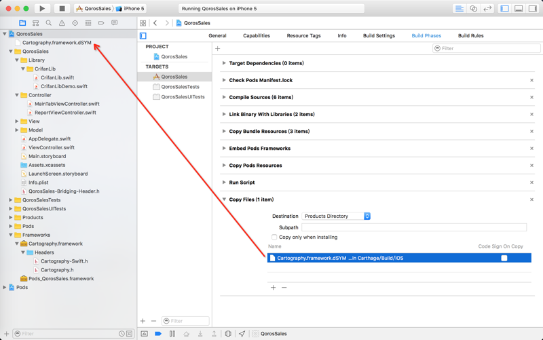
Task: Open the Symbol navigator
Action: [x=35, y=23]
